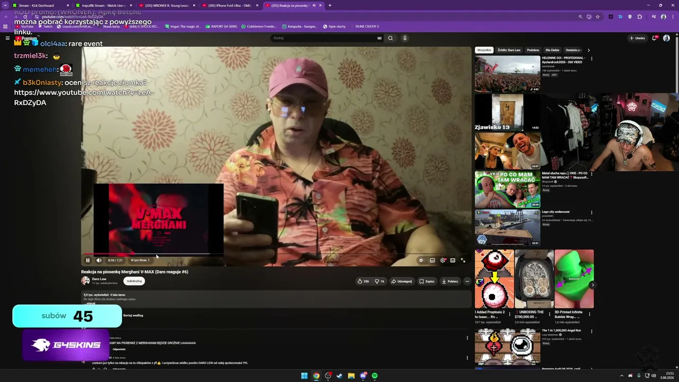The image size is (679, 382).
Task: Click the Udostępnij share button
Action: pyautogui.click(x=402, y=281)
